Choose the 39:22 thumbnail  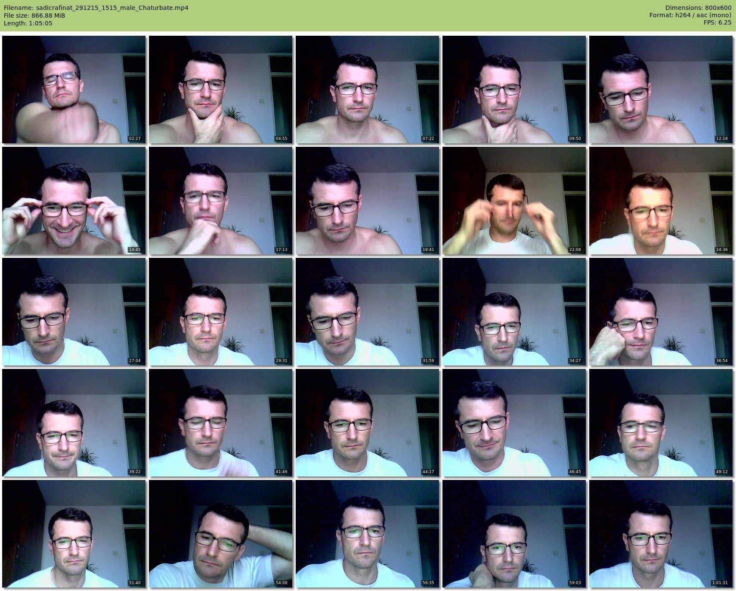tap(74, 423)
